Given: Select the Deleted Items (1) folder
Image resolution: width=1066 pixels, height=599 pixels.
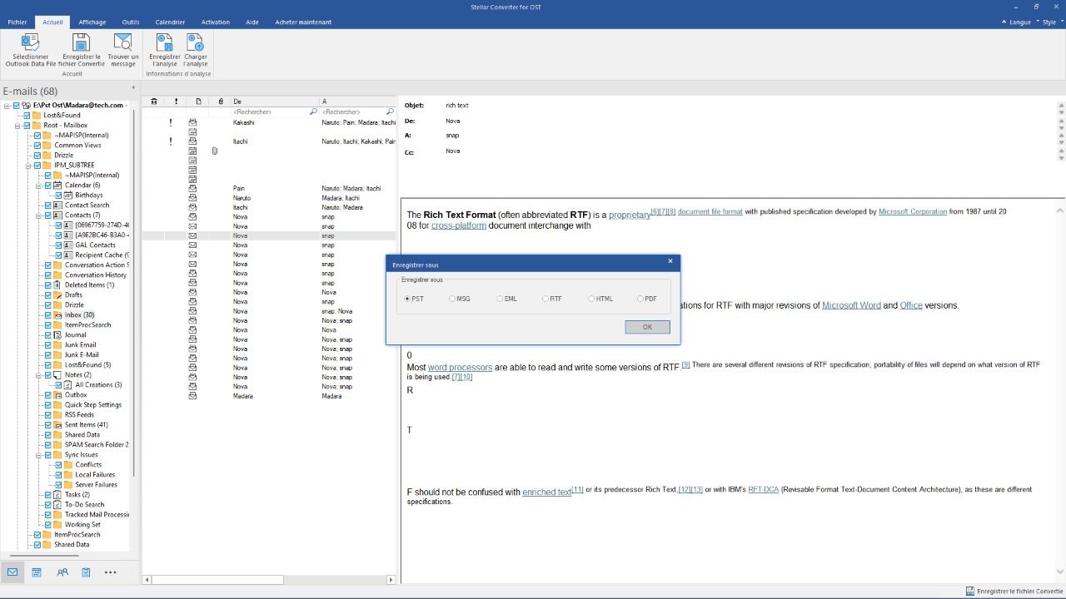Looking at the screenshot, I should pyautogui.click(x=89, y=285).
